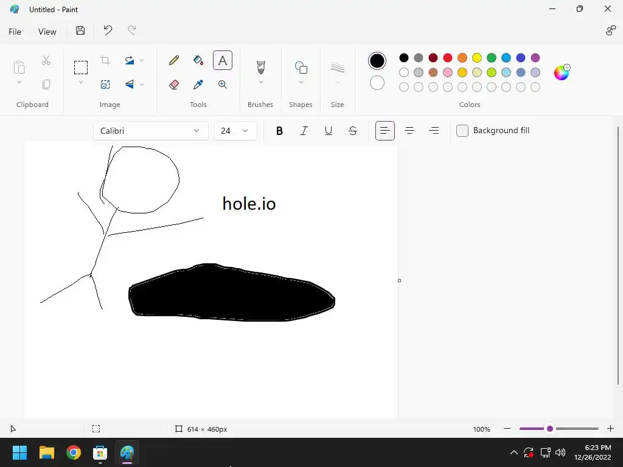Viewport: 623px width, 467px height.
Task: Select the Color picker eyedropper tool
Action: tap(198, 84)
